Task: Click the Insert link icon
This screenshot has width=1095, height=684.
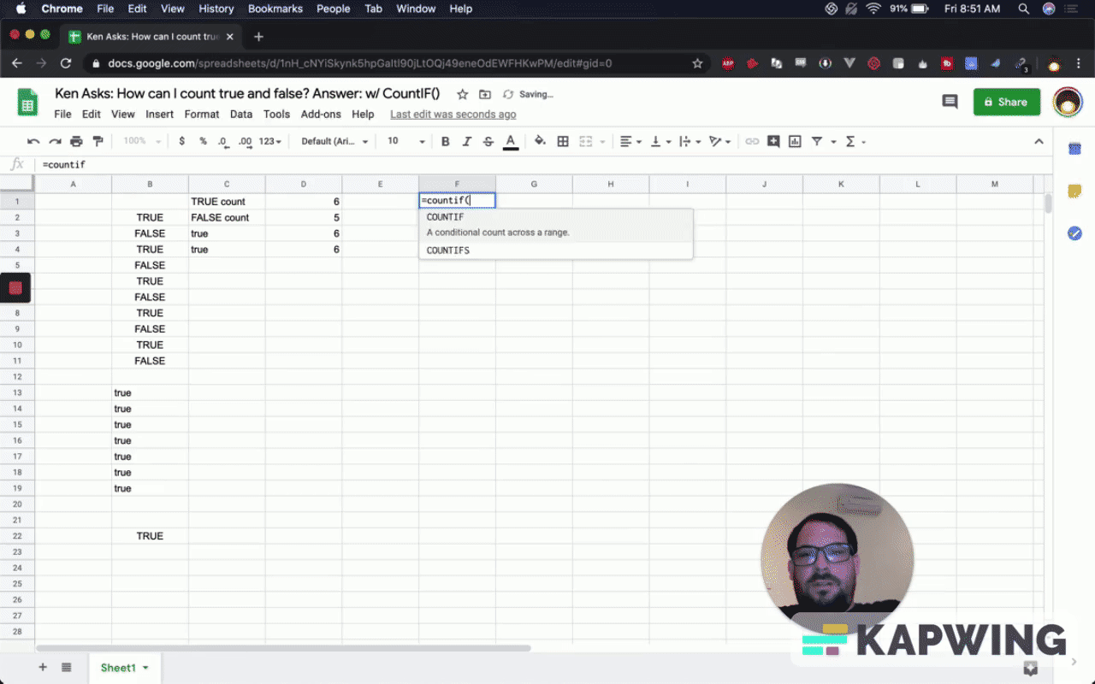Action: [752, 141]
